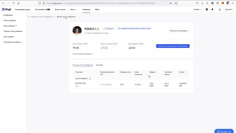Click the Торговый объем column header
The image size is (236, 133).
168,73
